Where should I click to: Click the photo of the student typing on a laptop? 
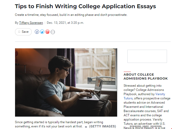pyautogui.click(x=66, y=82)
